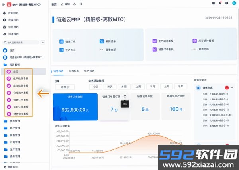Open 示例: 杭州帆软-成品仓-50 entry
239x170 pixels.
tap(216, 110)
